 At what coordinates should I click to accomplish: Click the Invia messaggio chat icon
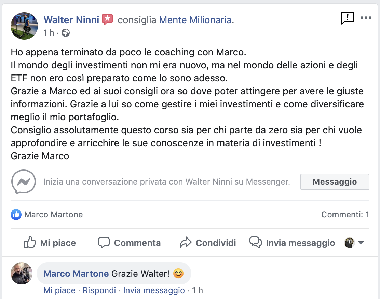(x=256, y=243)
